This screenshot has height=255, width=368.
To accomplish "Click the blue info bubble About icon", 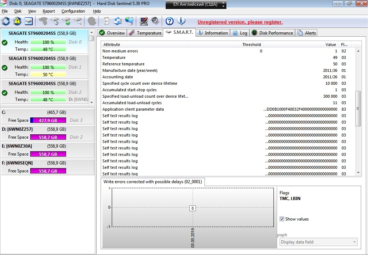I will (181, 21).
